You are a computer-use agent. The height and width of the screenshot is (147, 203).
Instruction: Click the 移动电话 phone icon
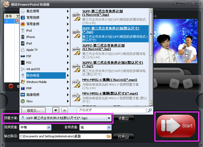coord(23,76)
